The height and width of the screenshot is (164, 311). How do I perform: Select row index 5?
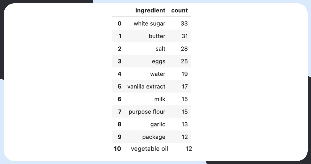click(x=119, y=86)
